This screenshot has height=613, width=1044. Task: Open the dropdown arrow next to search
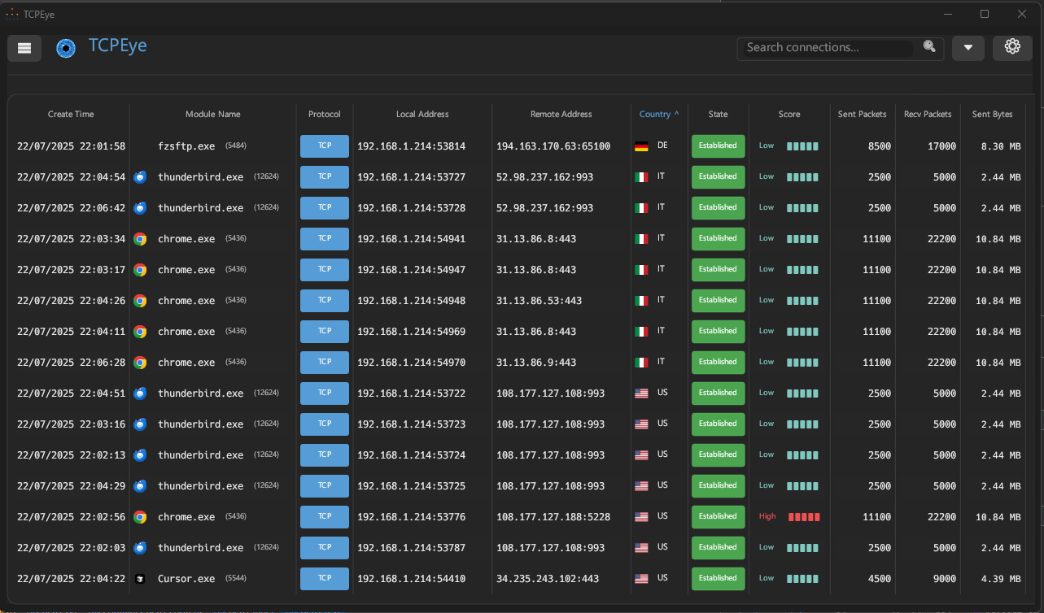point(968,48)
